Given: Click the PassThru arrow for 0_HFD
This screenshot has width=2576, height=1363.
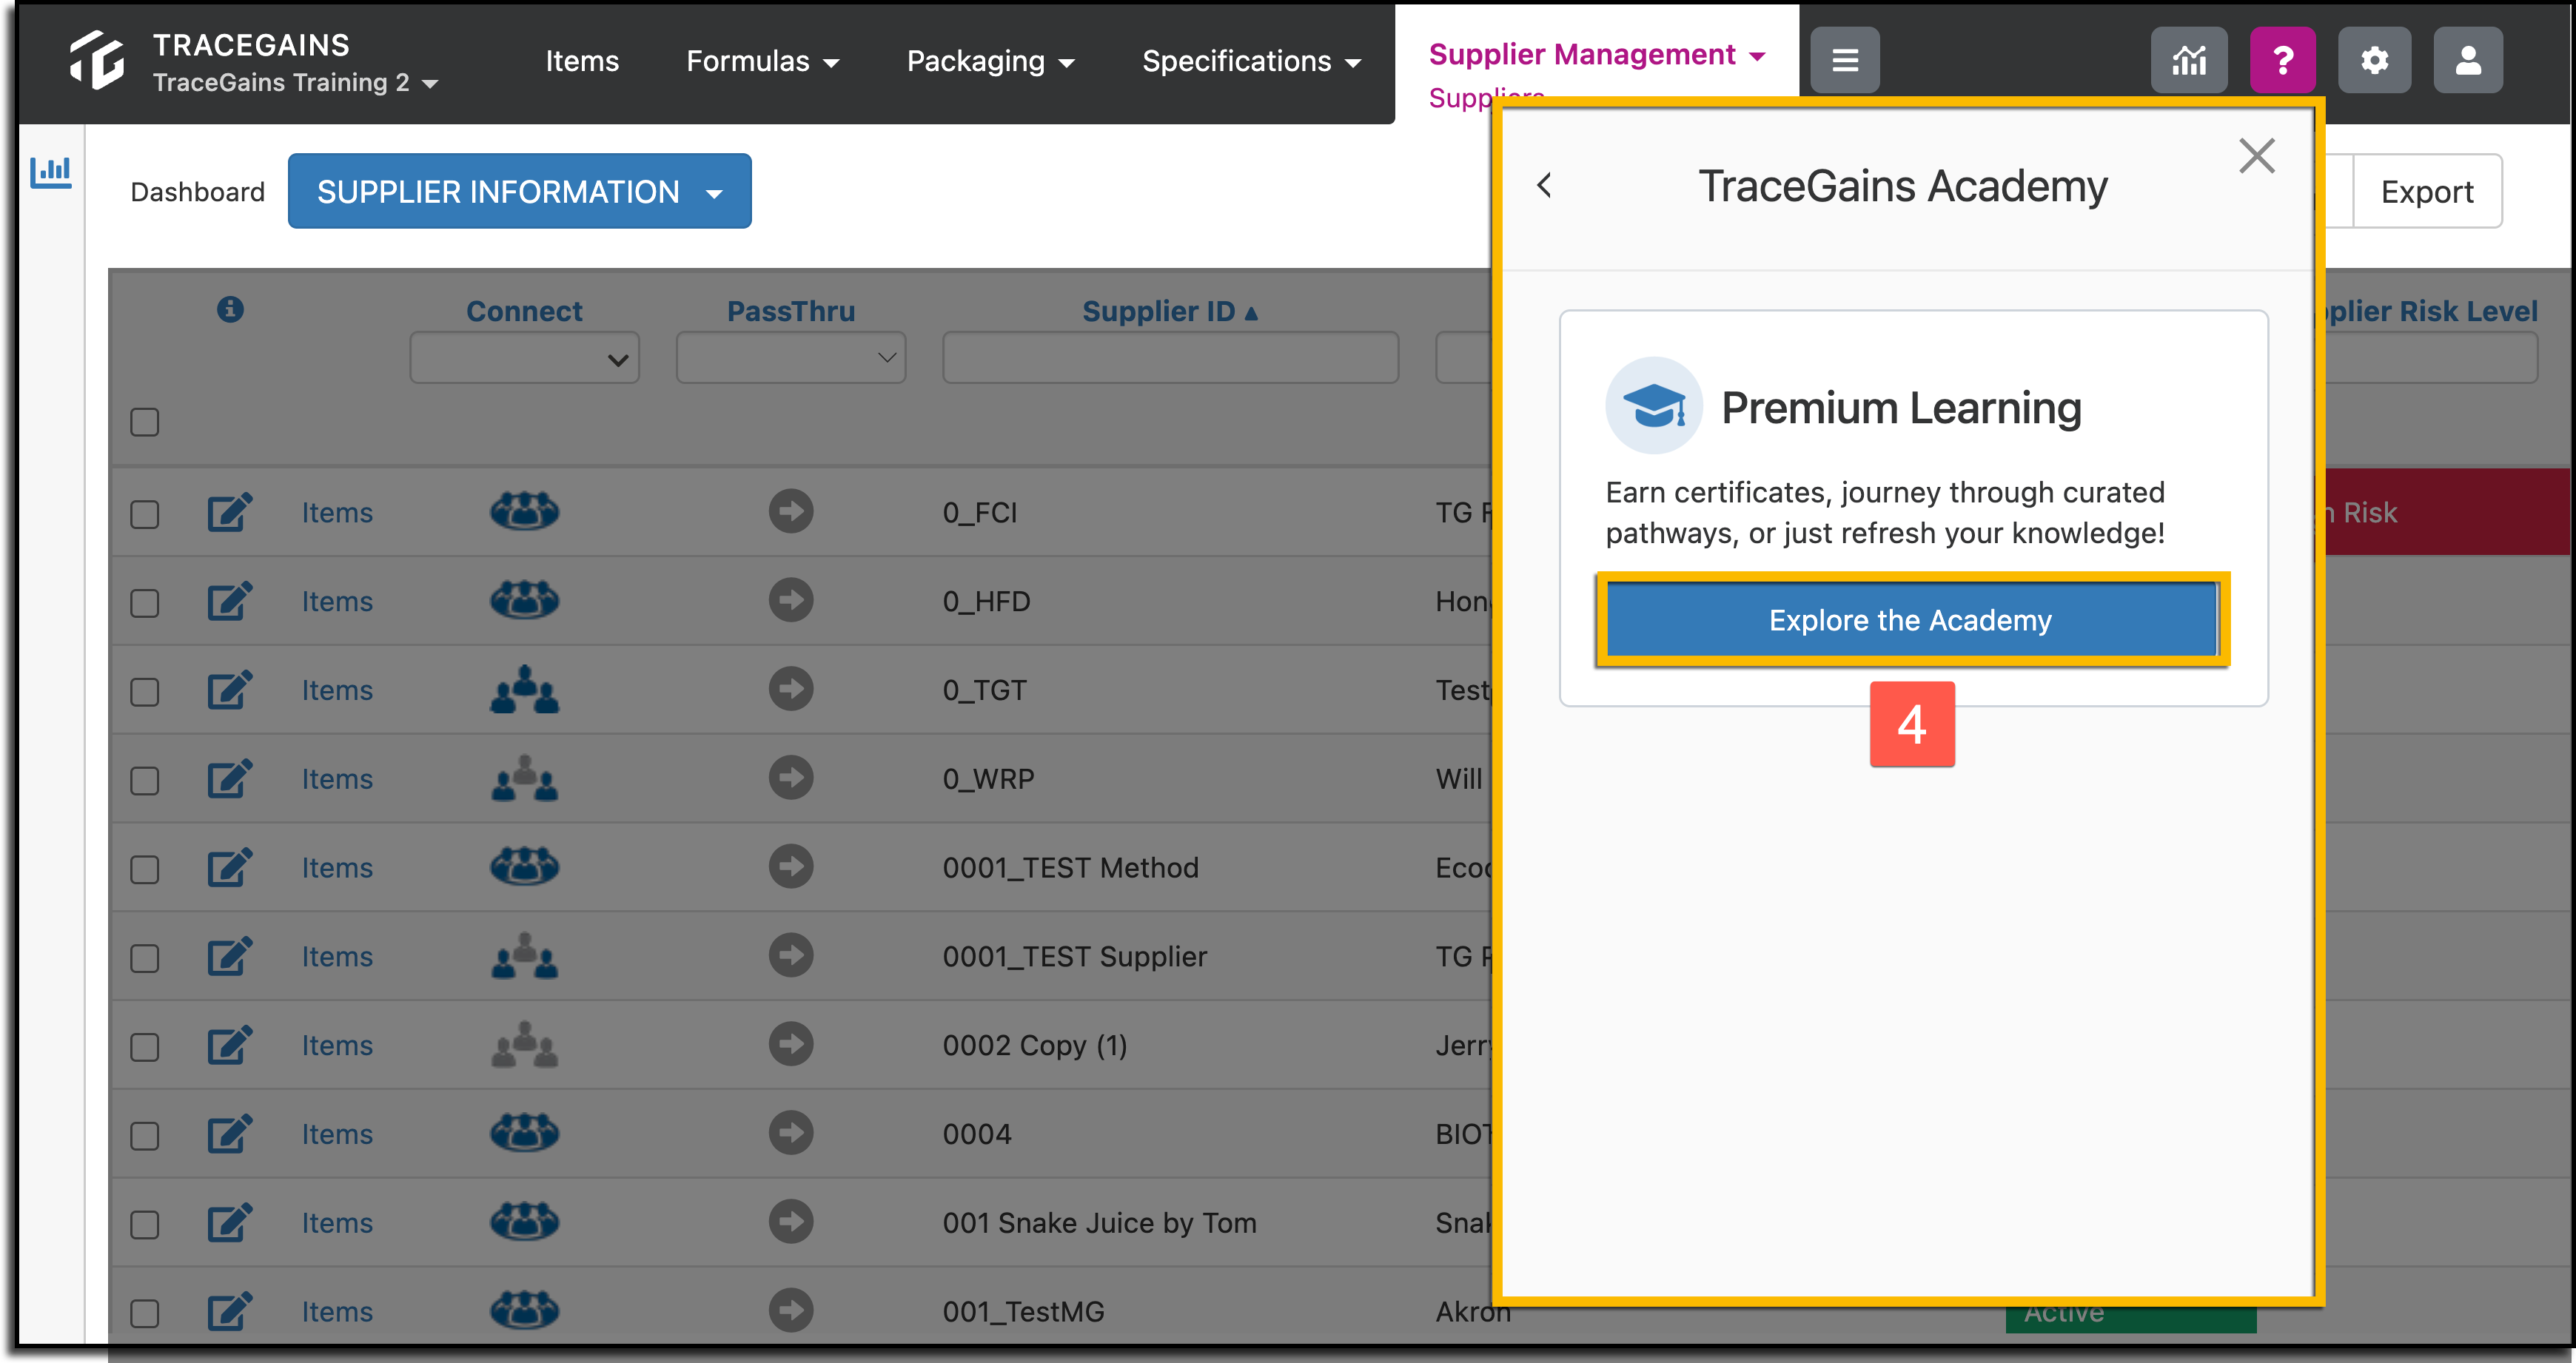Looking at the screenshot, I should point(790,601).
